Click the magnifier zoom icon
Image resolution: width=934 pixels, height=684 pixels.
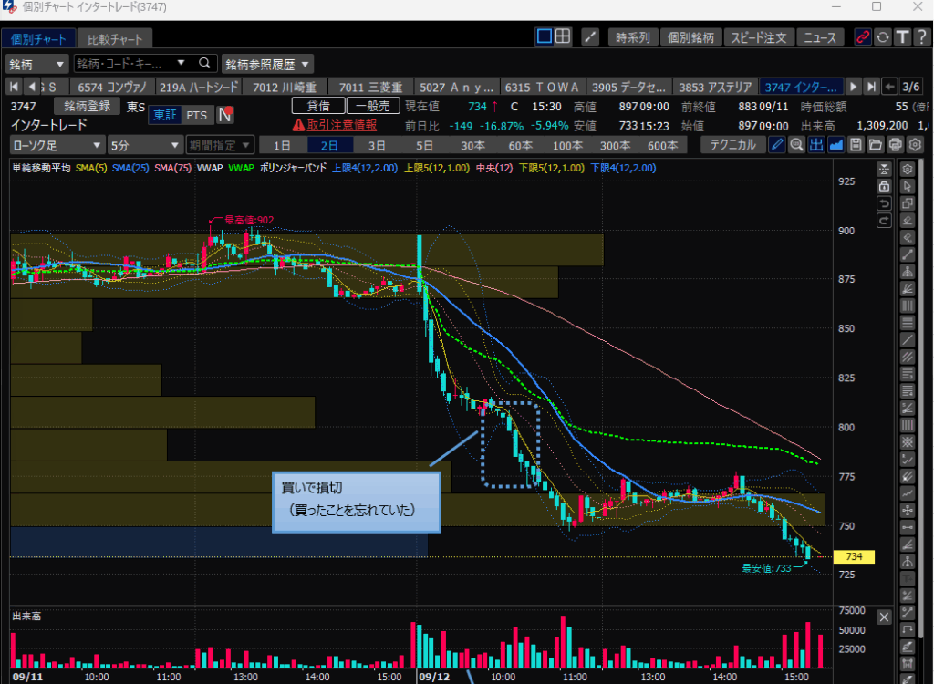coord(796,145)
